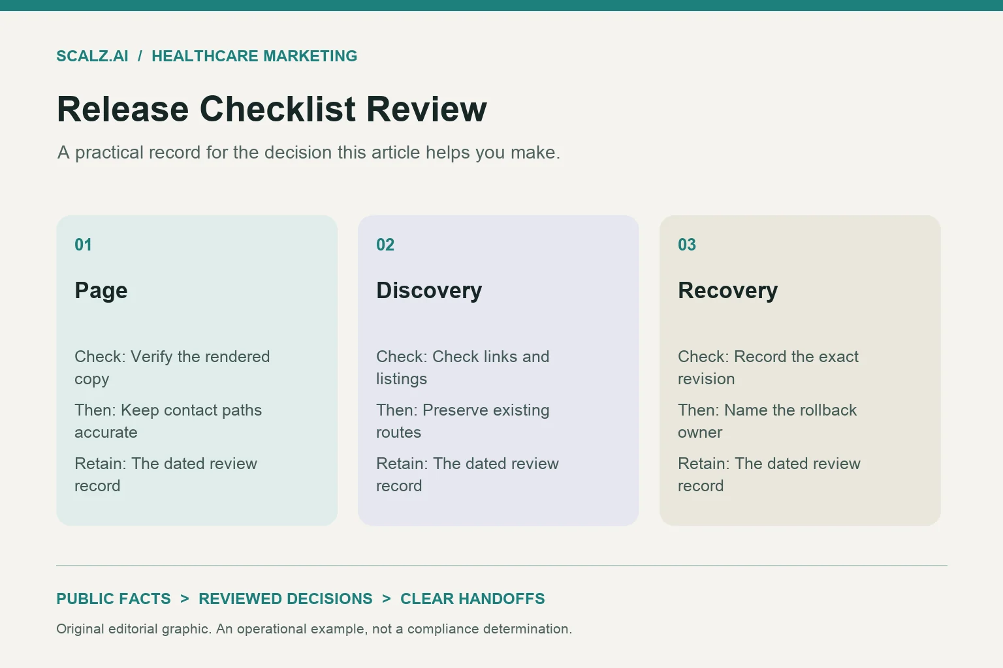
Task: Click 'Then: Name the rollback owner'
Action: tap(767, 421)
